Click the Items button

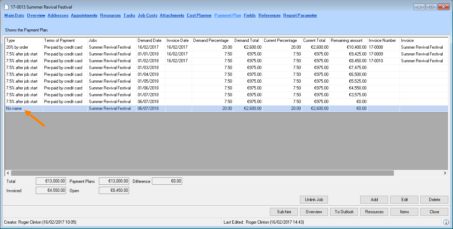click(x=404, y=212)
